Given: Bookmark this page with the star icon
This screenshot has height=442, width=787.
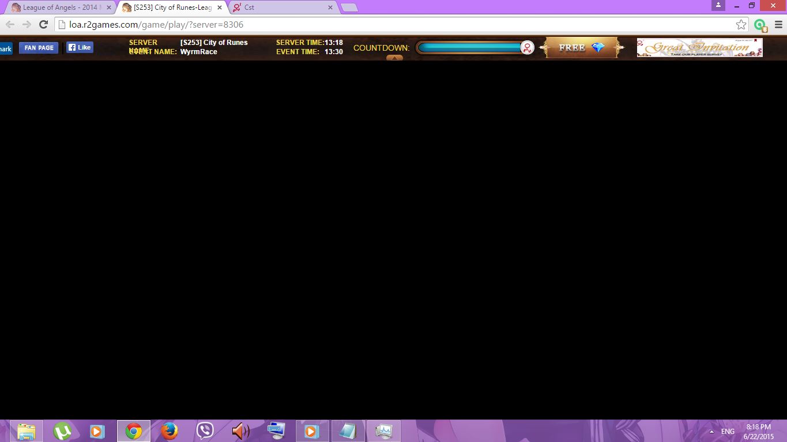Looking at the screenshot, I should 741,25.
